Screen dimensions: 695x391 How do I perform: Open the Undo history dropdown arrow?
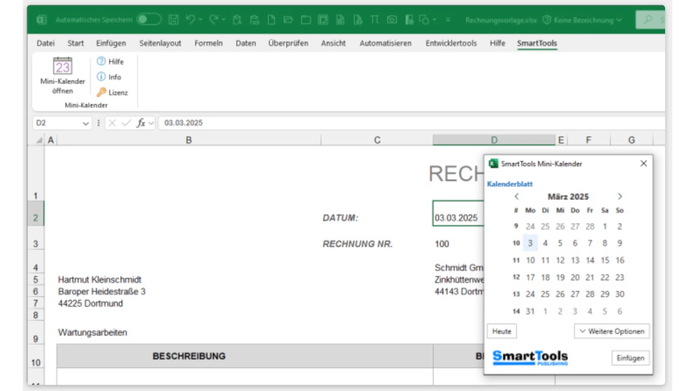[201, 20]
